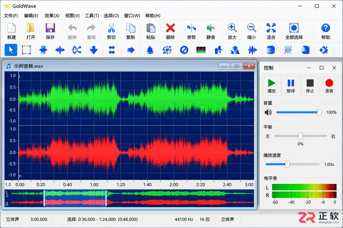Click the blue right arrow effect icon
This screenshot has height=228, width=343.
(130, 50)
